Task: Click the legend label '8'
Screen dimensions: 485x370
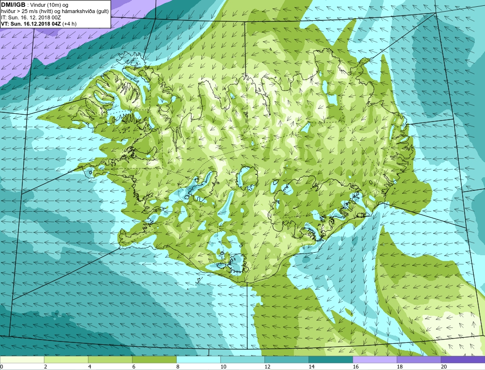Action: tap(178, 367)
